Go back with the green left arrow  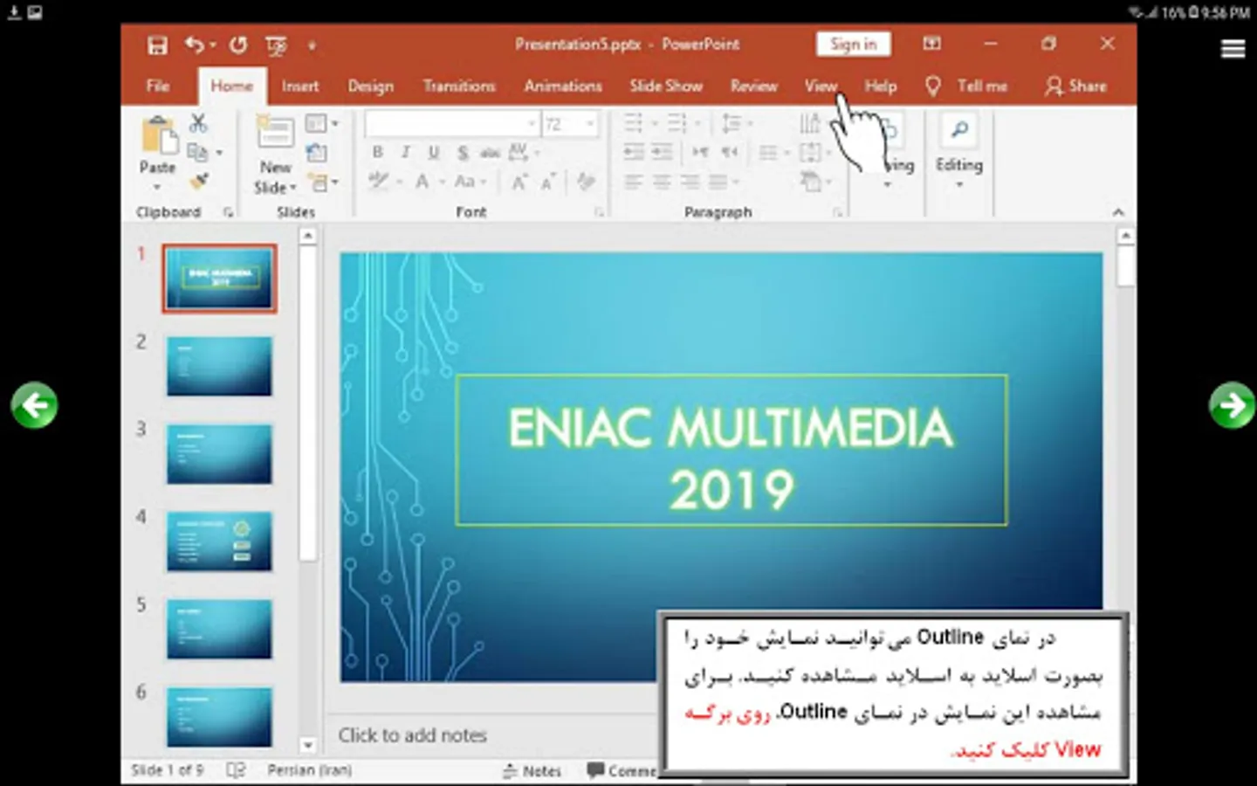tap(34, 405)
